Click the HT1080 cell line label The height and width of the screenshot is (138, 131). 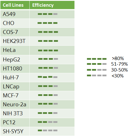point(13,68)
